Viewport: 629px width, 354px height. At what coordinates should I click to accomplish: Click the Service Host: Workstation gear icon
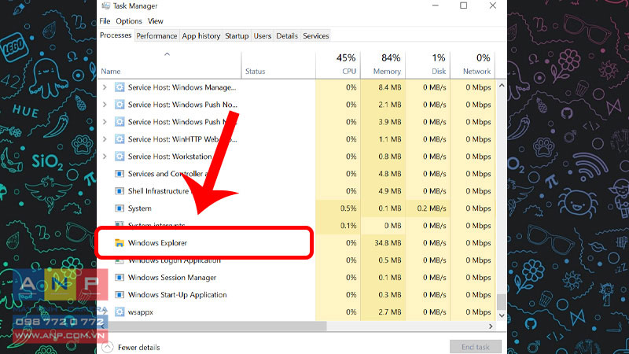pos(120,157)
